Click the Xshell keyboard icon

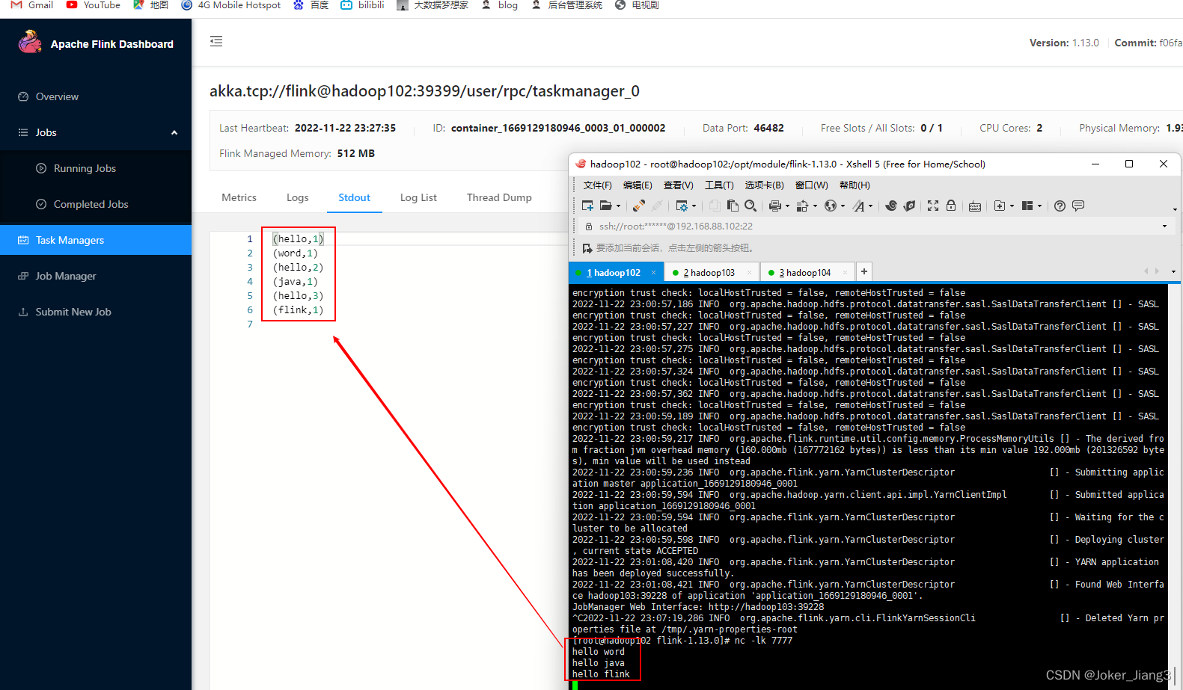pyautogui.click(x=975, y=206)
